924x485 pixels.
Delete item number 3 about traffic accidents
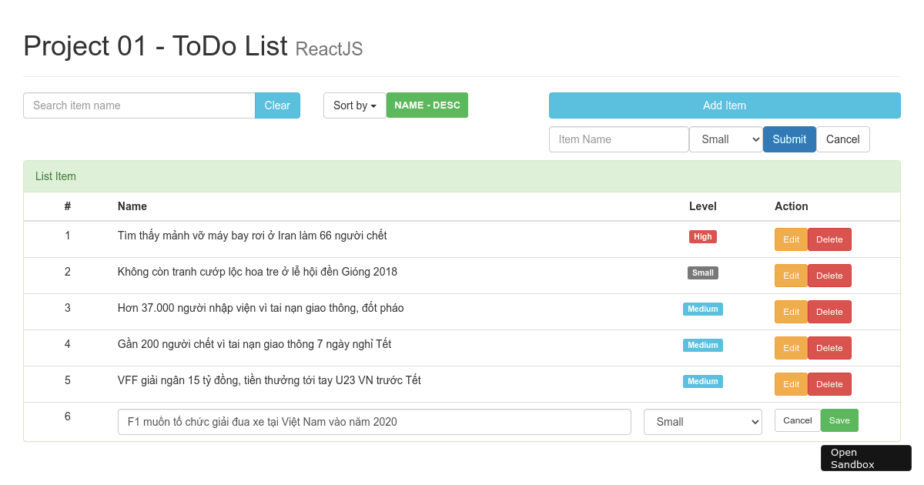[829, 311]
